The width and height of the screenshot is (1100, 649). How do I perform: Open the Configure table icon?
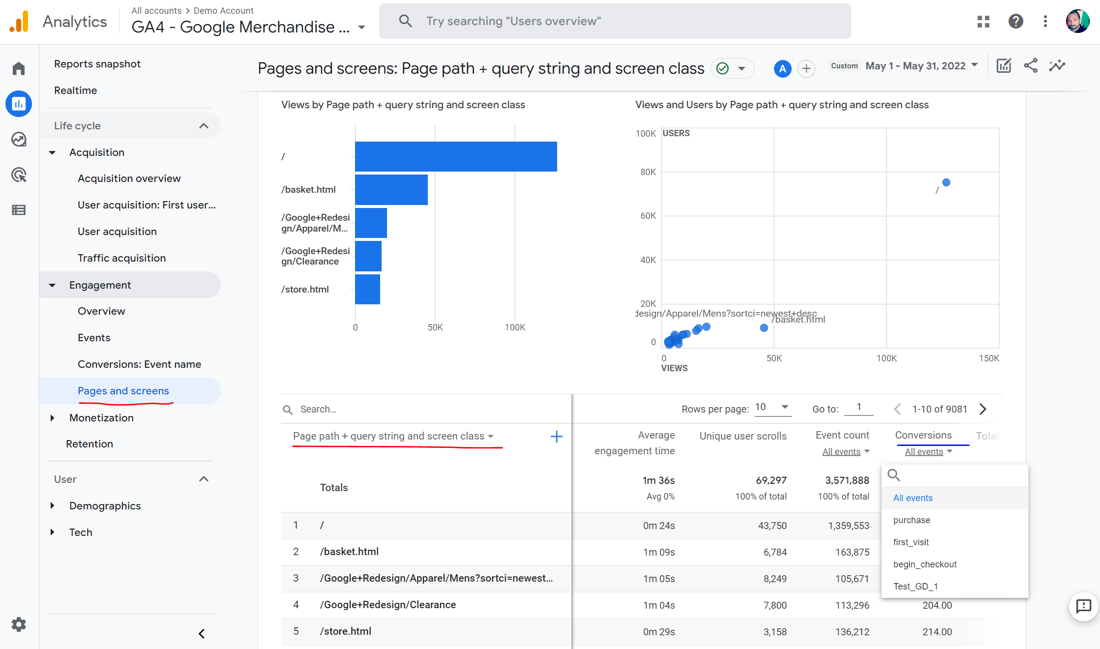tap(19, 210)
